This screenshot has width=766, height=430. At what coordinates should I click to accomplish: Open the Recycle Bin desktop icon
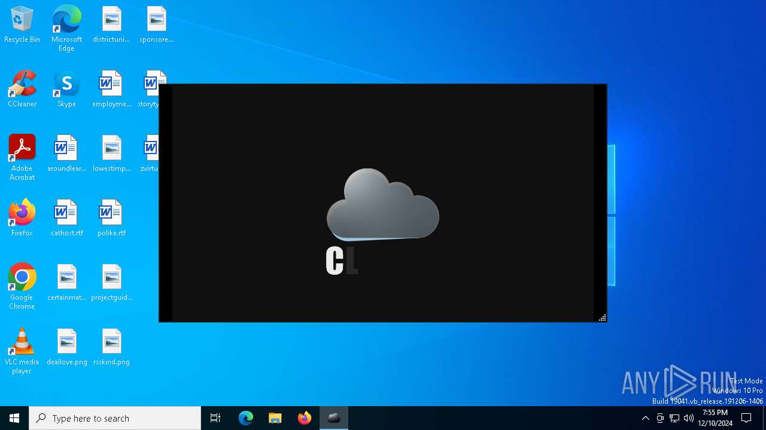pos(22,25)
